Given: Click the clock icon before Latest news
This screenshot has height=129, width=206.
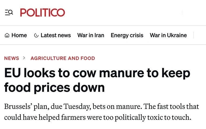Looking at the screenshot, I should coord(36,35).
